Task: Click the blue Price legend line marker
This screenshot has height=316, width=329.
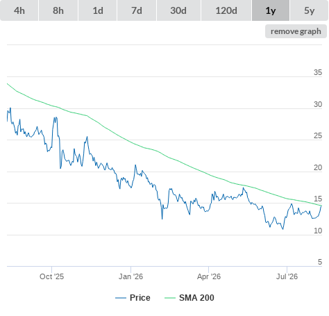Action: [121, 298]
